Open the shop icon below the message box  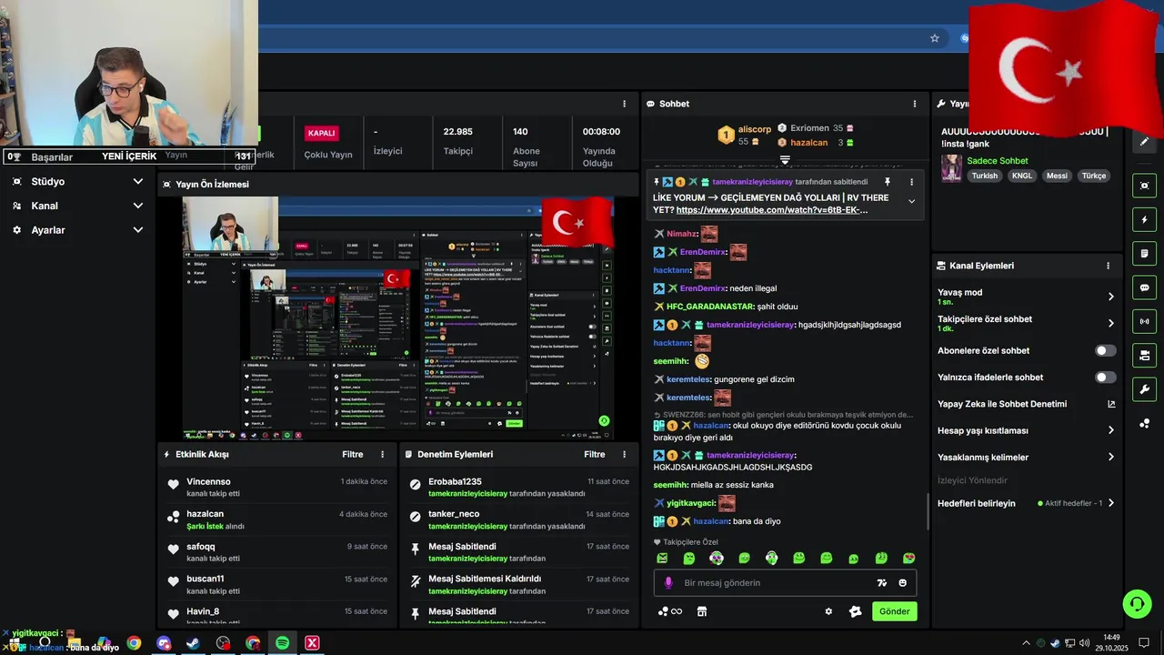coord(702,611)
